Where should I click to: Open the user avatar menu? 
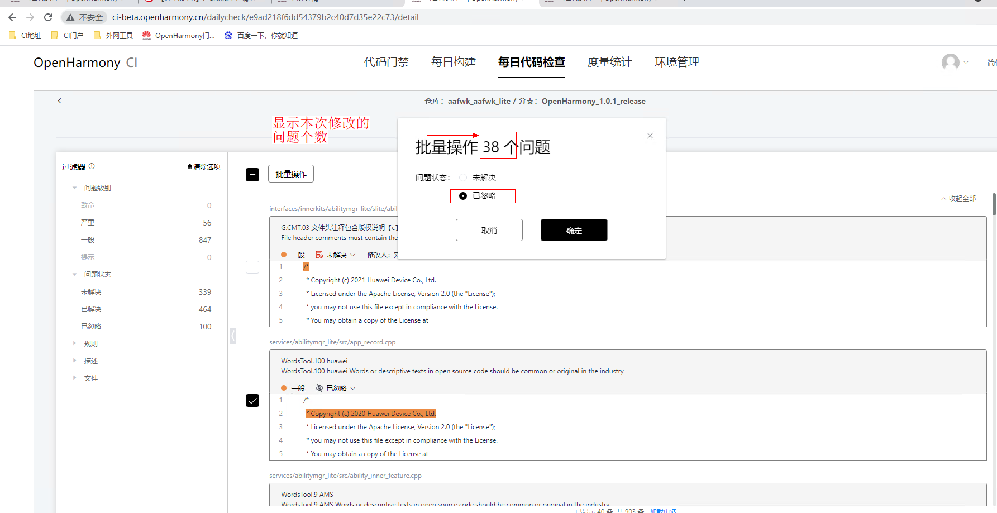(x=950, y=62)
